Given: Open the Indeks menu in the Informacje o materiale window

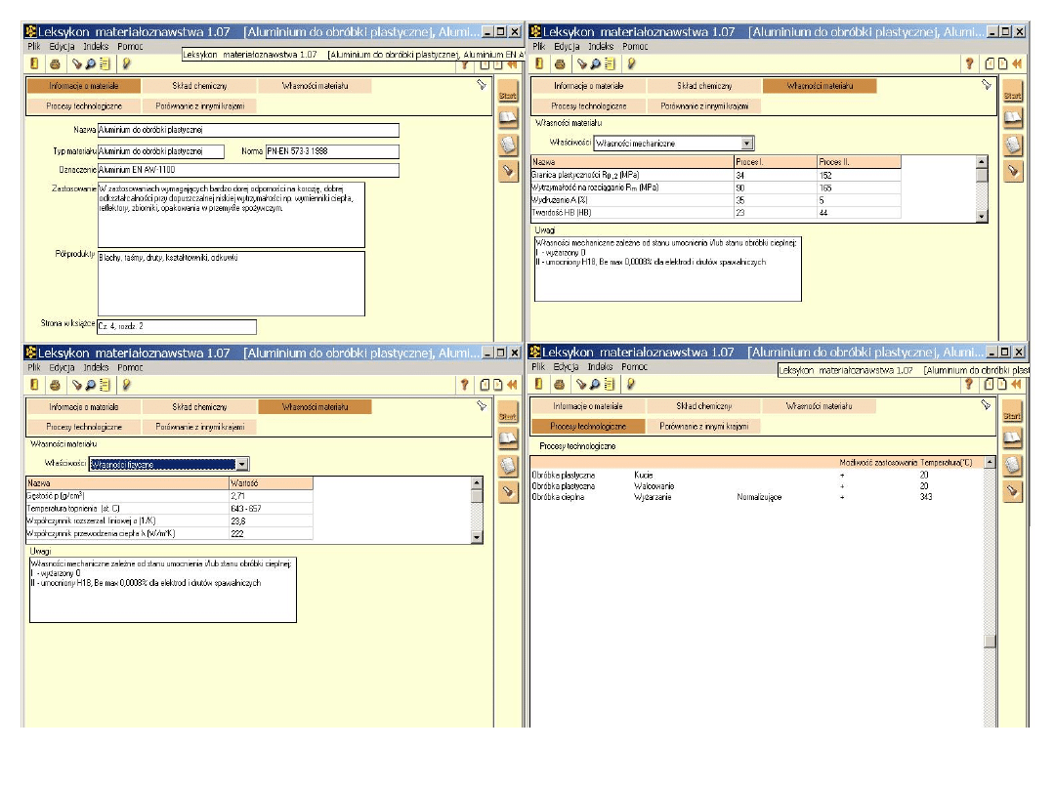Looking at the screenshot, I should [96, 46].
